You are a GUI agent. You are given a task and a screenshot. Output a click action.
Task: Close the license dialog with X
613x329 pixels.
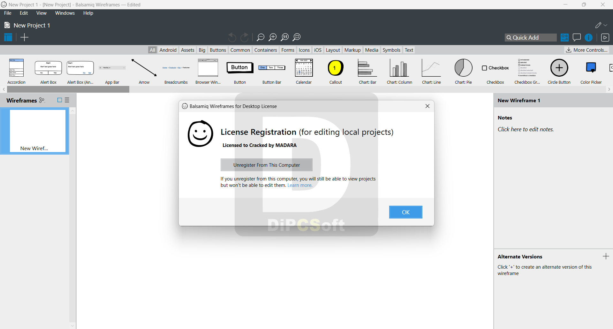click(x=428, y=106)
